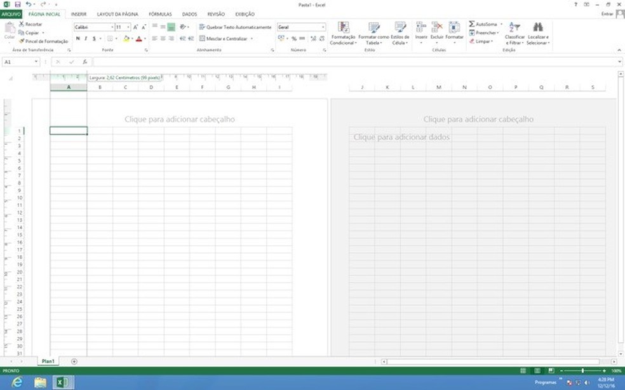Click zoom in plus button
This screenshot has width=625, height=390.
[x=604, y=370]
